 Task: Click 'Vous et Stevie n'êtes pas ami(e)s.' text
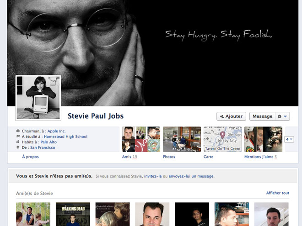pyautogui.click(x=54, y=176)
